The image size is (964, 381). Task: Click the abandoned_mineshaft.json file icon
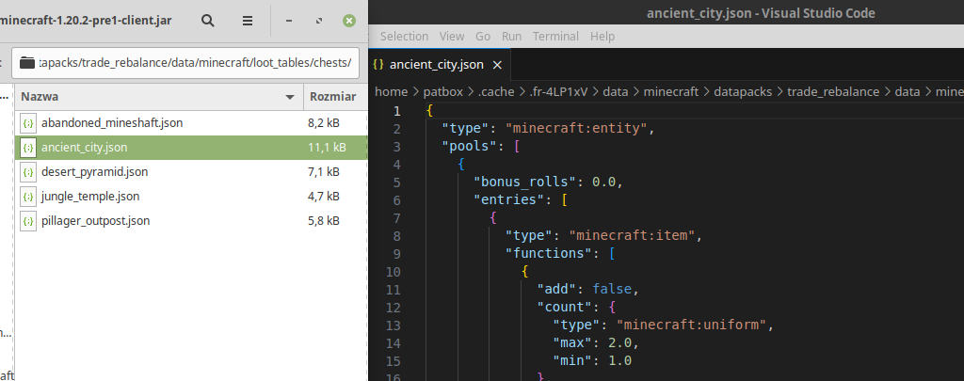click(x=28, y=122)
